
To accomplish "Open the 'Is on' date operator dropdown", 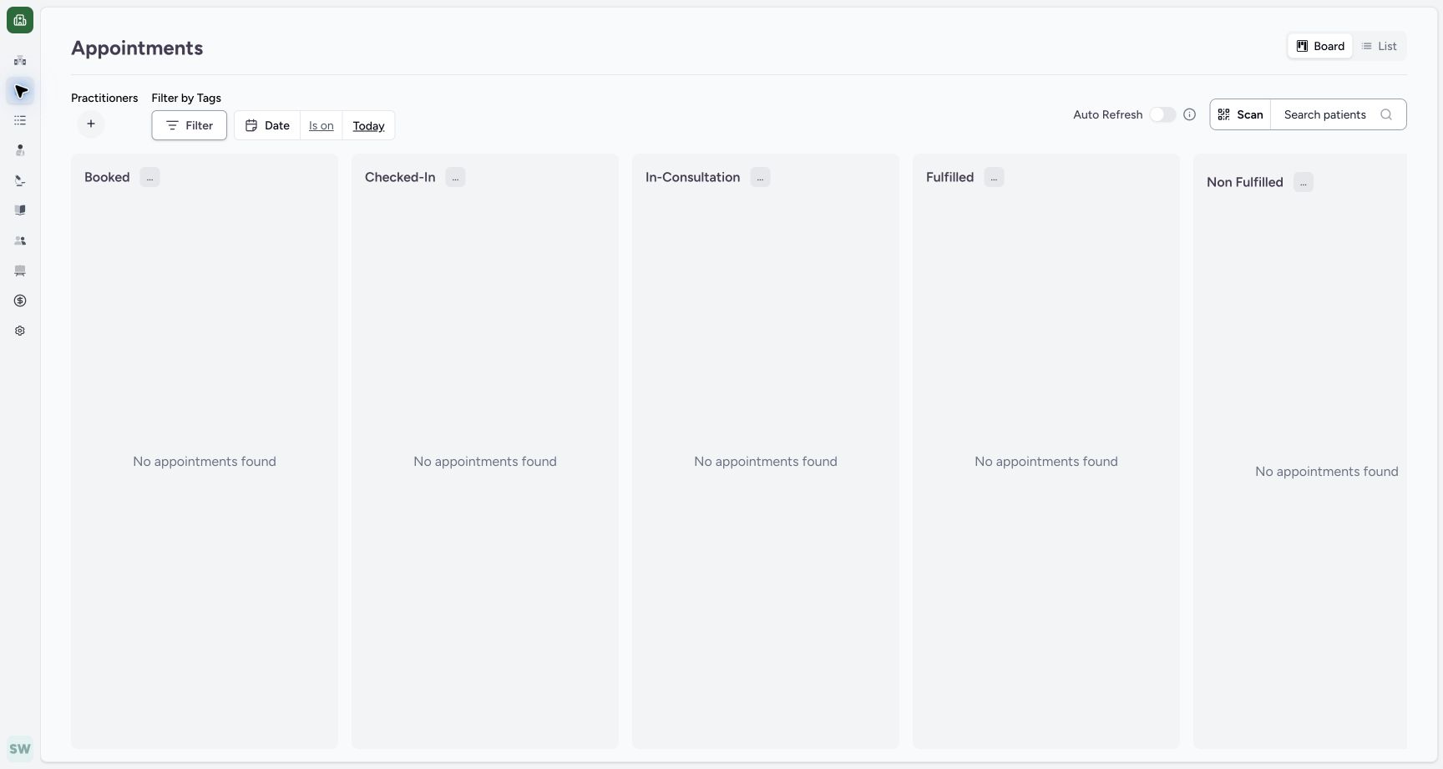I will click(322, 125).
